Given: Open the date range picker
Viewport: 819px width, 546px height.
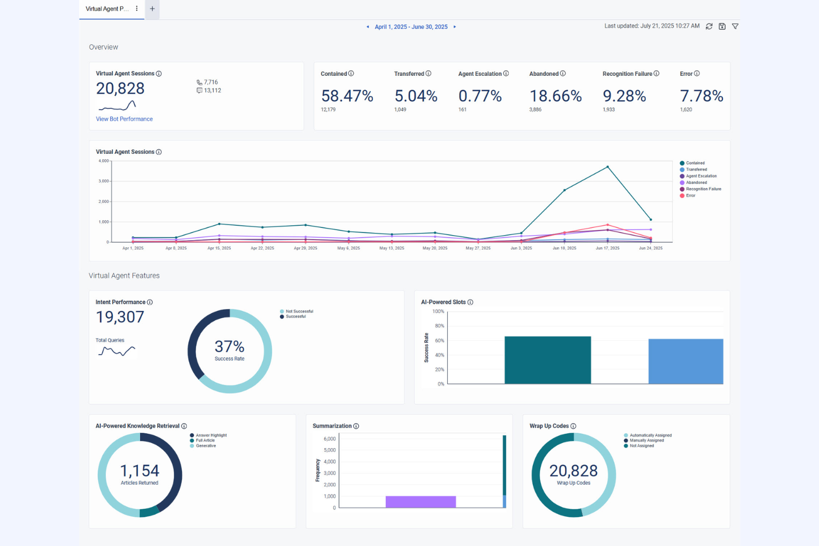Looking at the screenshot, I should [x=411, y=27].
